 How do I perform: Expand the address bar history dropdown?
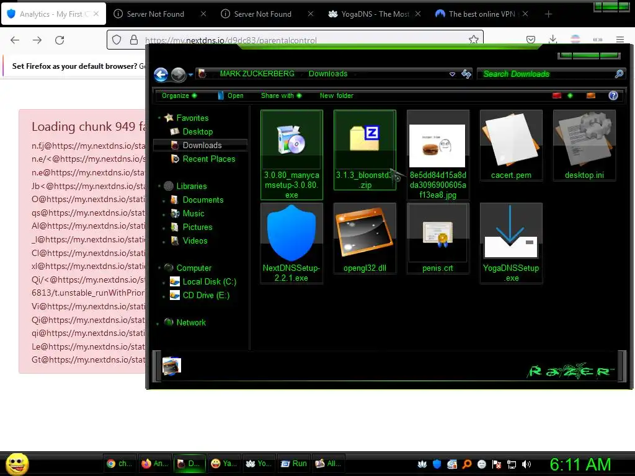tap(452, 74)
